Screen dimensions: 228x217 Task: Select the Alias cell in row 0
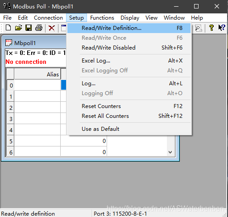pyautogui.click(x=37, y=85)
